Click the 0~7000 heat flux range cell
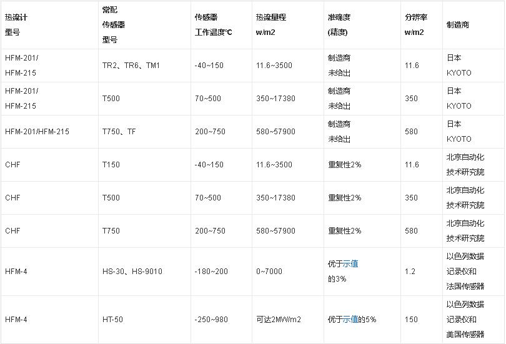506x344 pixels. point(269,272)
